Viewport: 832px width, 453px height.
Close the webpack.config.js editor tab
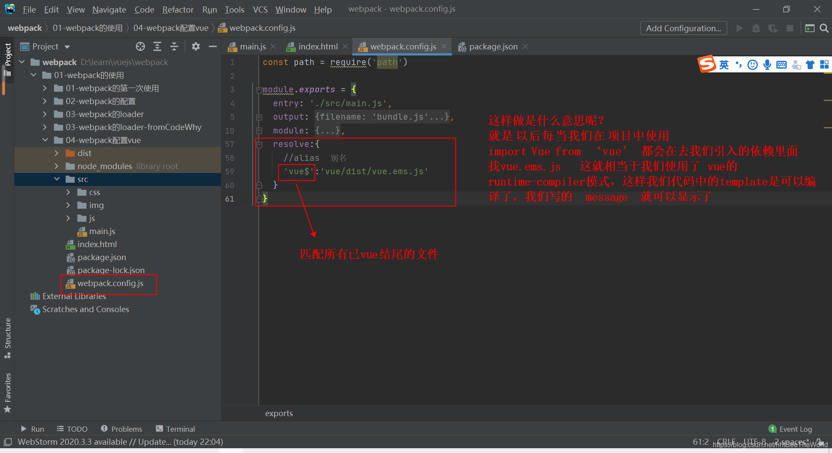click(x=444, y=46)
